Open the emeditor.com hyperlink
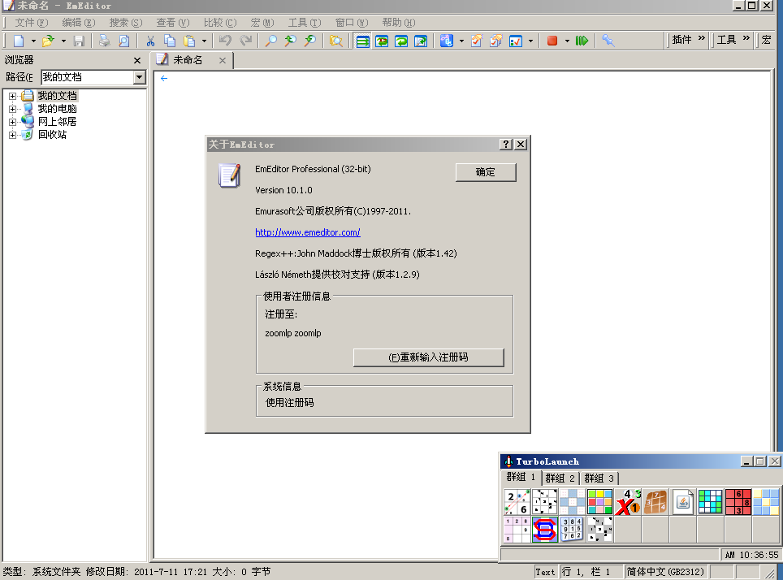The width and height of the screenshot is (783, 580). (x=308, y=232)
